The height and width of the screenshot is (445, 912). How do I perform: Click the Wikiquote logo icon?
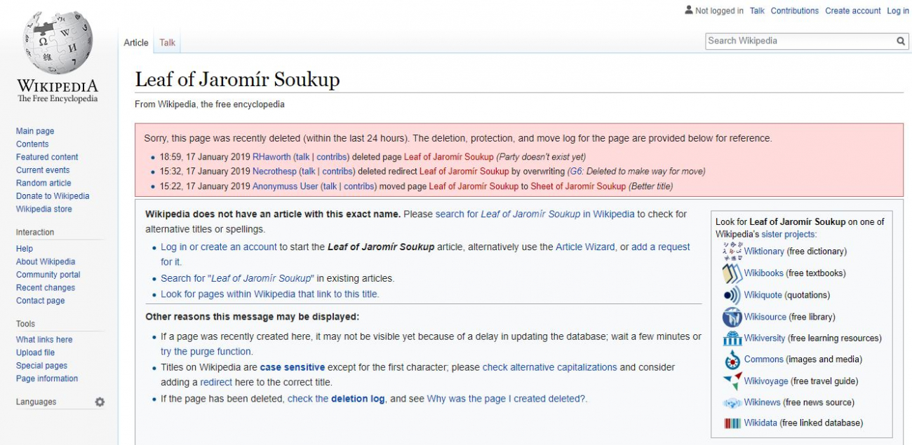tap(732, 295)
